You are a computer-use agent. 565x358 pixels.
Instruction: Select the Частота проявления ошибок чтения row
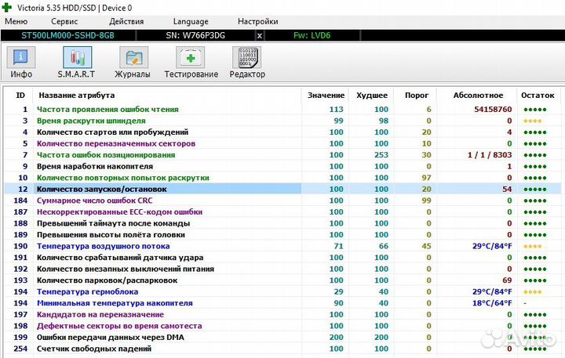(x=108, y=110)
